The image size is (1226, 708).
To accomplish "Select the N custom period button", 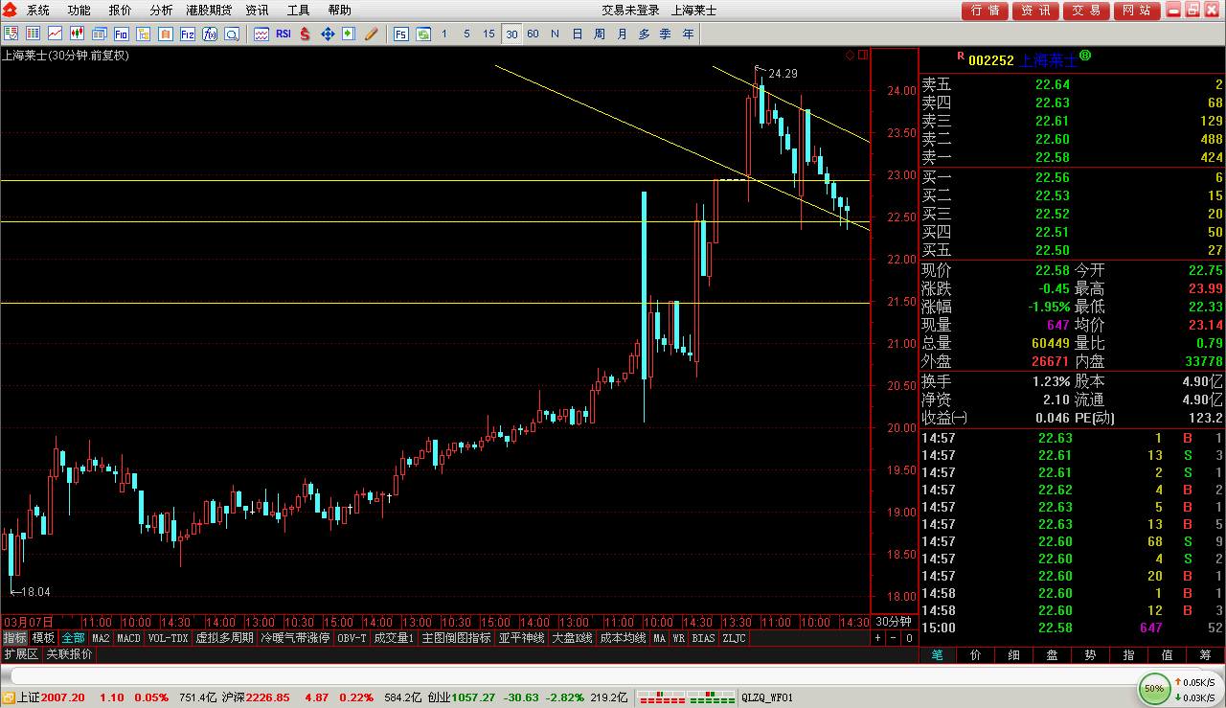I will [x=555, y=34].
